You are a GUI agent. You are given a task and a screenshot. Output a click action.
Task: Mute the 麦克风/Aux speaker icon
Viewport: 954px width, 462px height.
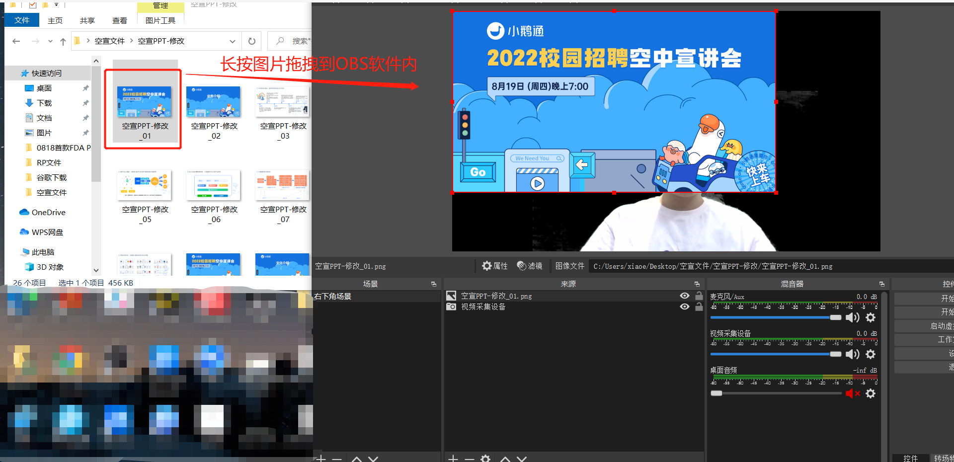(853, 317)
